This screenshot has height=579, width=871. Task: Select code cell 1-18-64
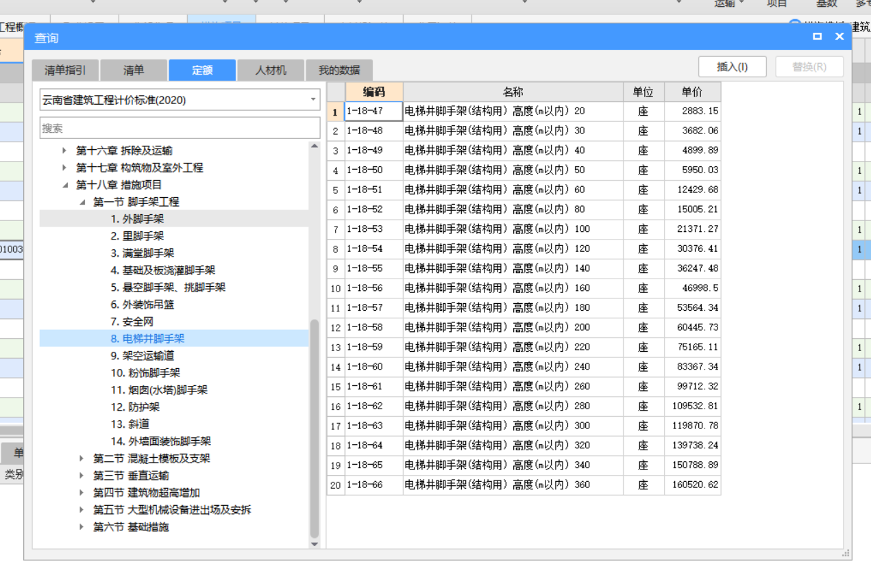pos(374,446)
